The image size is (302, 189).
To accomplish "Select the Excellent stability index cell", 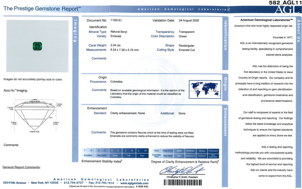I will pos(88,156).
